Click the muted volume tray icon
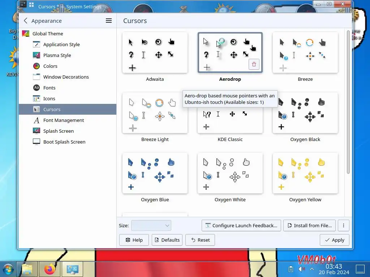 [302, 269]
